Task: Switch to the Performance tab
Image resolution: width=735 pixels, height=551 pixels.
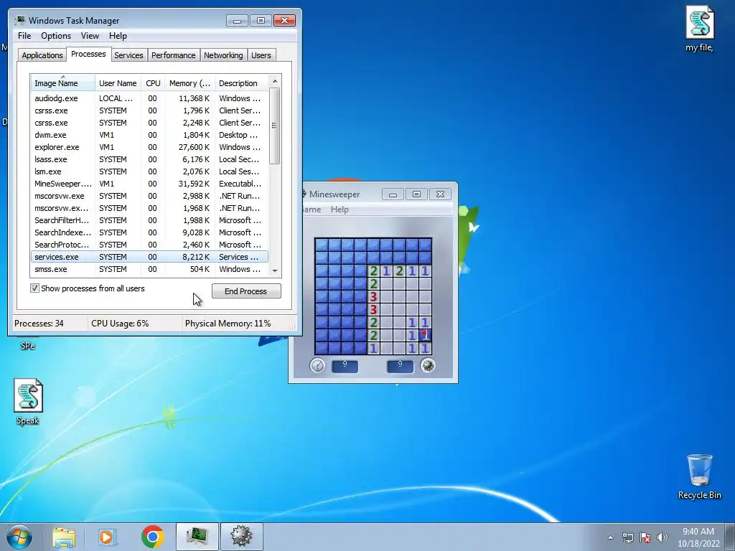Action: point(173,55)
